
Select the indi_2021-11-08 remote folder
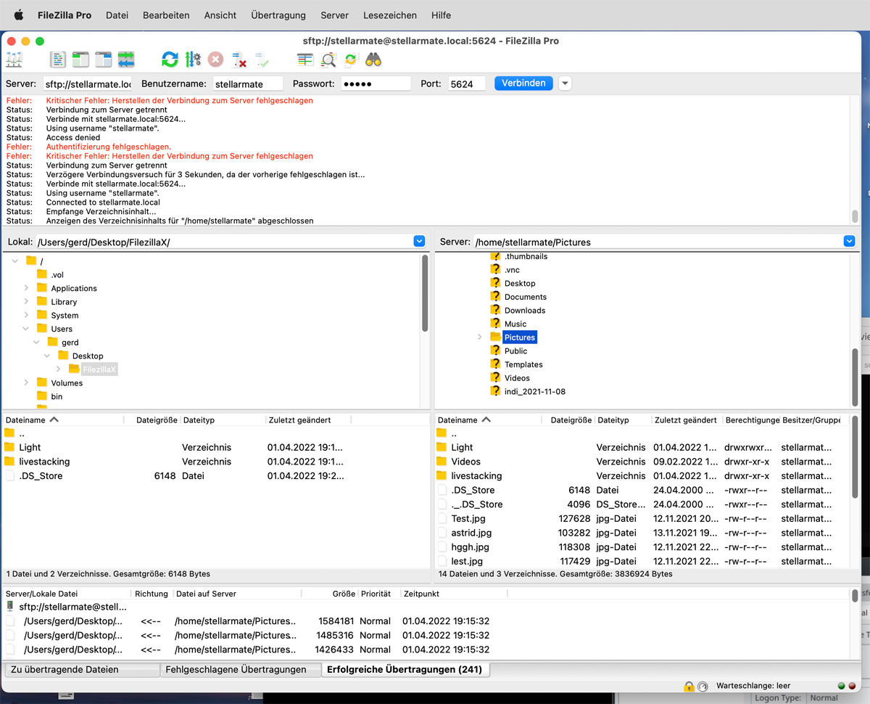(534, 391)
